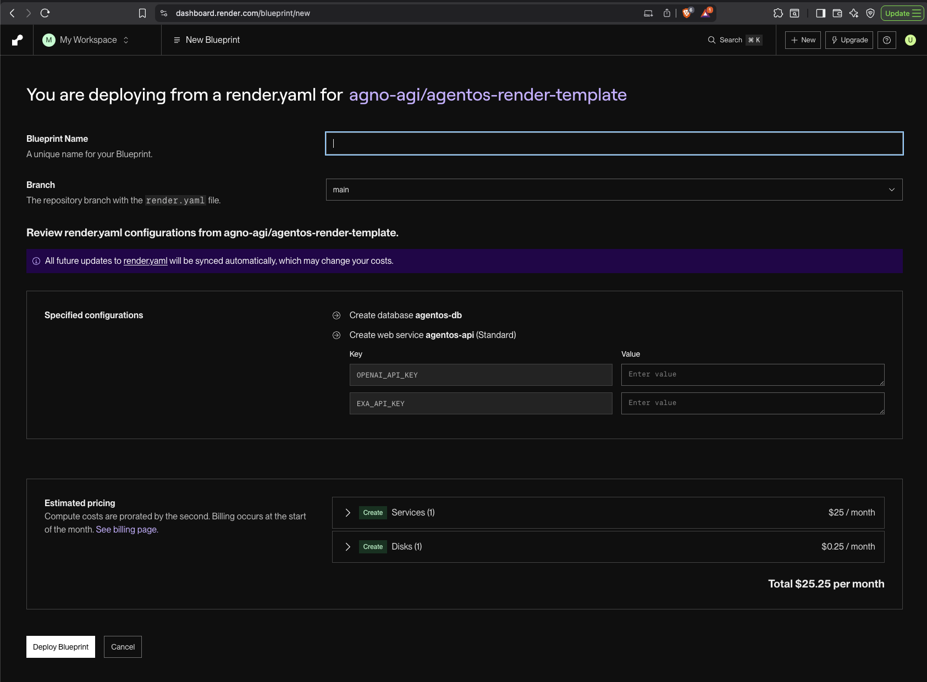Open Brave Shields panel
This screenshot has height=682, width=927.
coord(687,13)
